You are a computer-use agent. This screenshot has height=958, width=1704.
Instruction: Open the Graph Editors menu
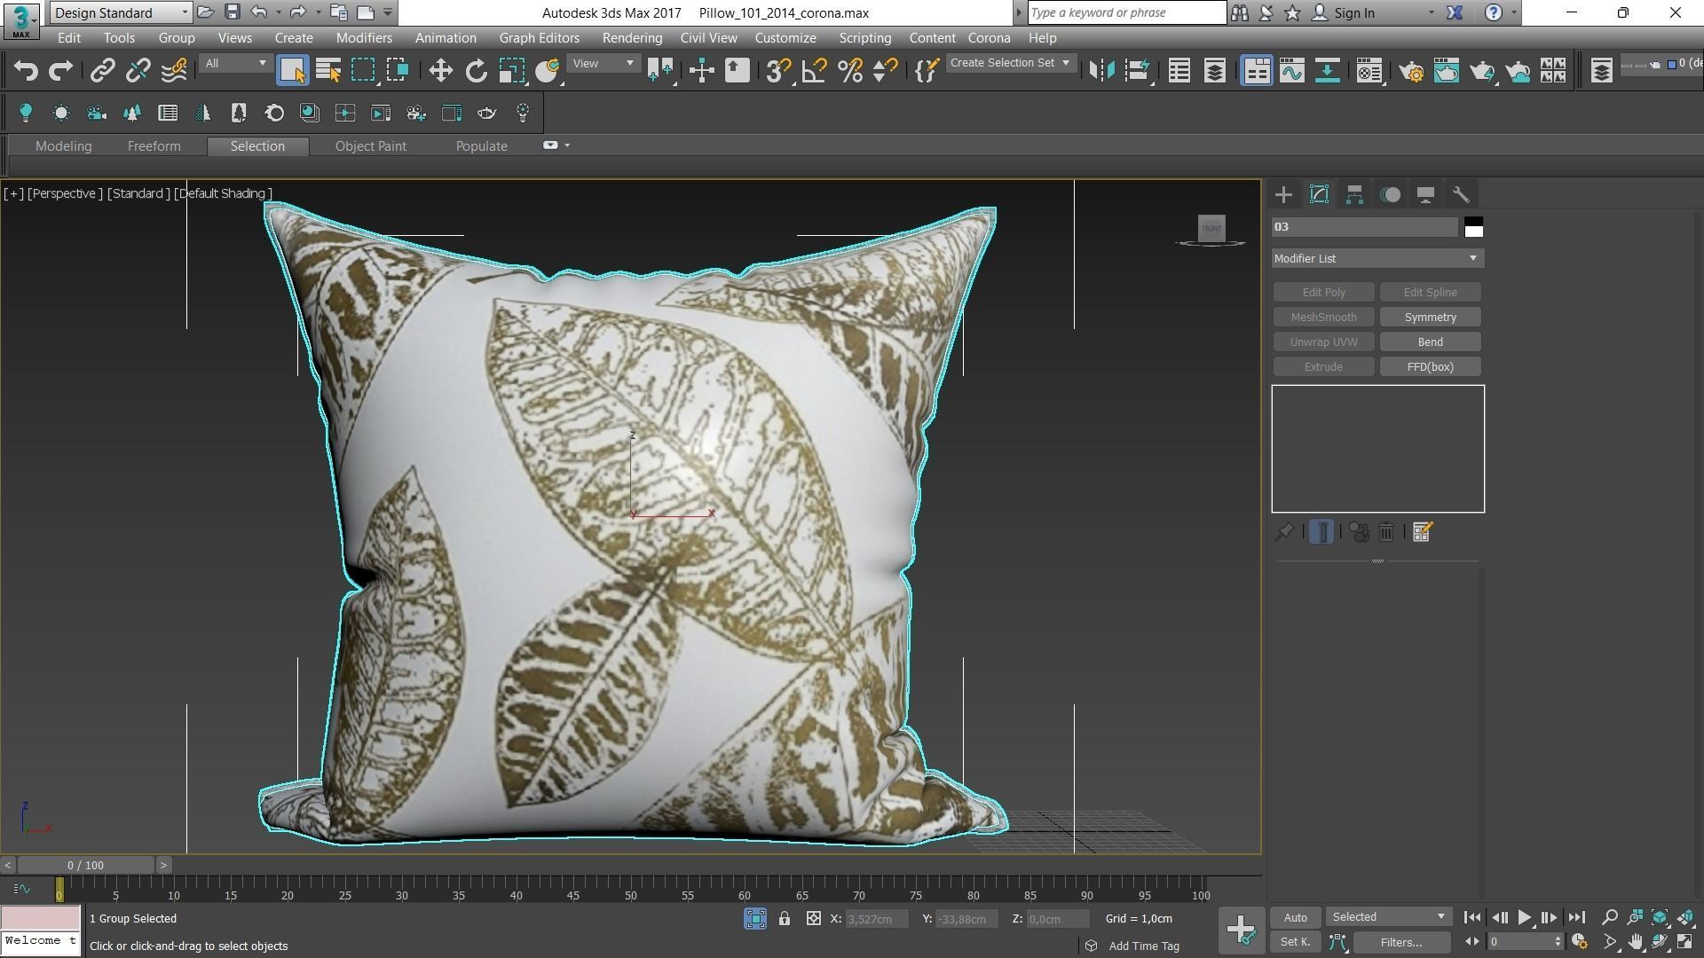[x=539, y=38]
